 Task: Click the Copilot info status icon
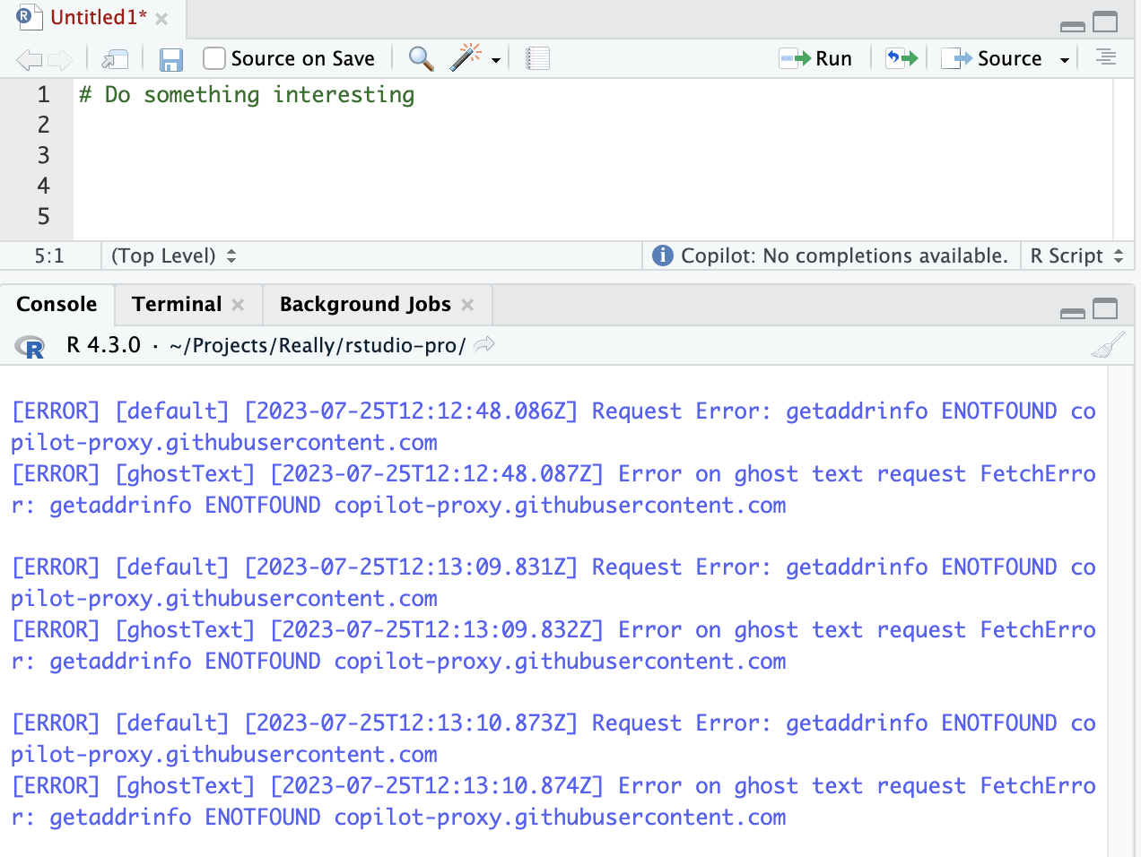(661, 255)
